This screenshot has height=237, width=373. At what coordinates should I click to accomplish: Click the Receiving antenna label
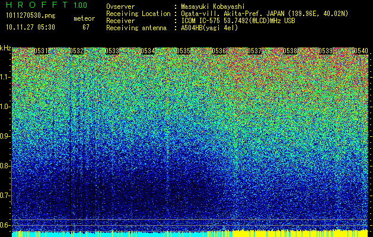point(136,28)
